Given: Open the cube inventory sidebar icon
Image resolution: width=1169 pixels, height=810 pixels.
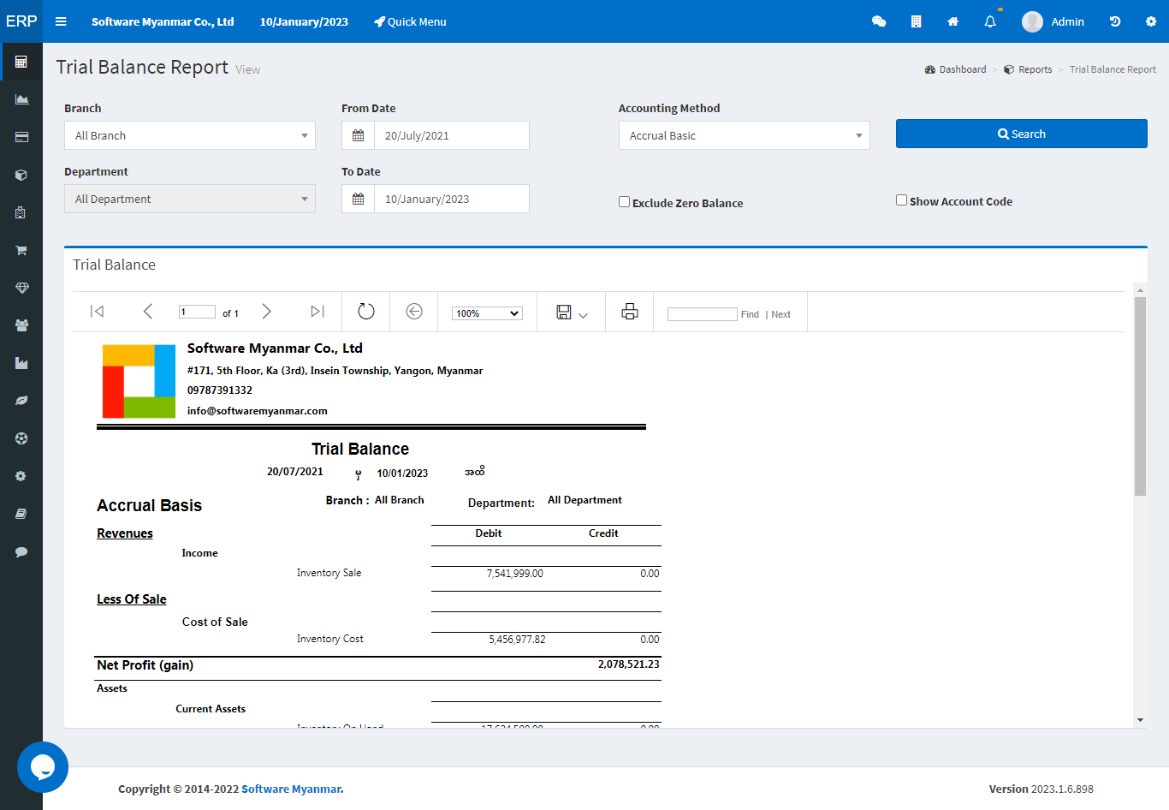Looking at the screenshot, I should pos(21,175).
